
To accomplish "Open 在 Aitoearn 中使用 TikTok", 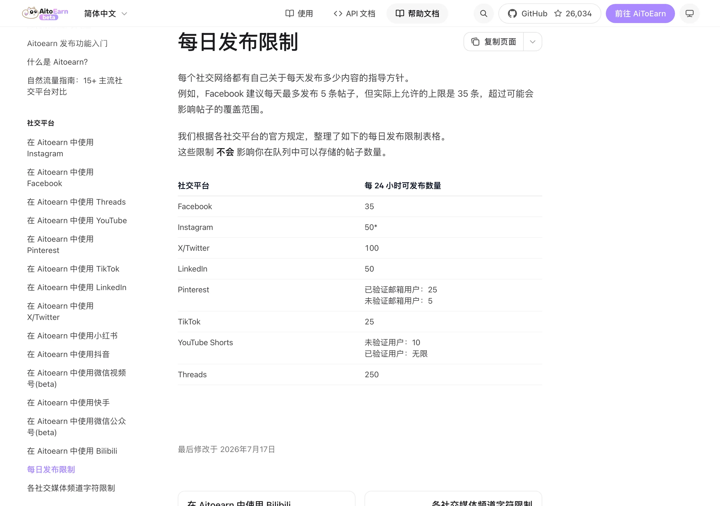I will point(73,268).
